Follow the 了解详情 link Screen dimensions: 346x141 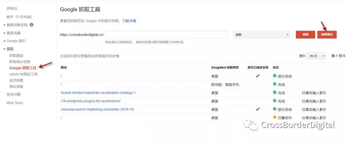[129, 21]
